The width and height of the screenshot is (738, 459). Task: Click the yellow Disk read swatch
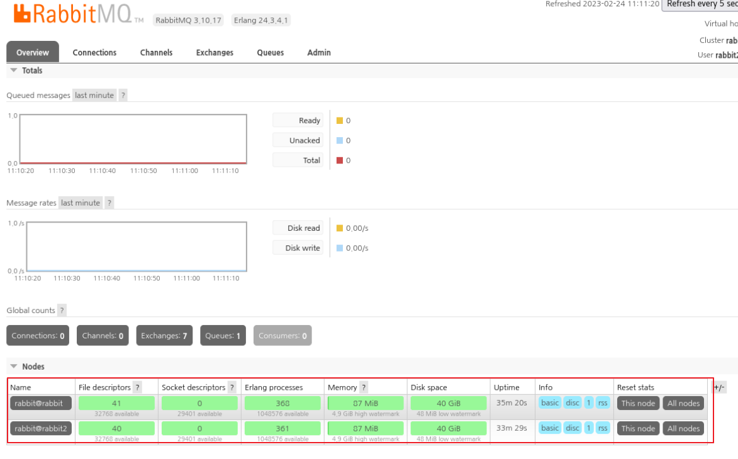tap(340, 229)
